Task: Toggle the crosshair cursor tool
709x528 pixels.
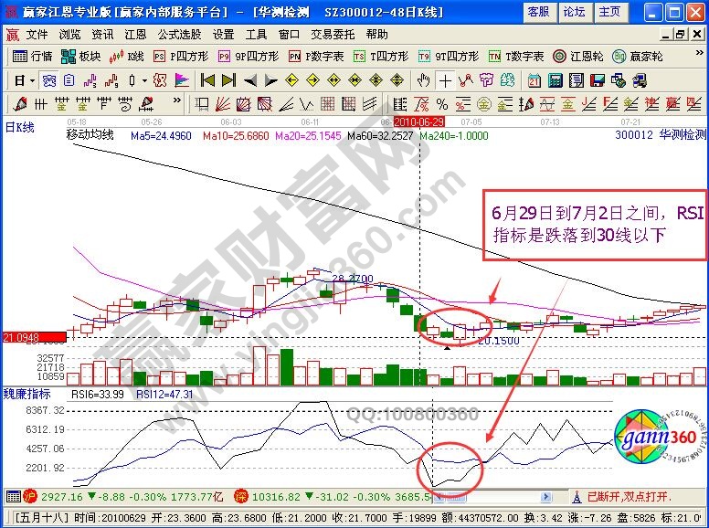Action: tap(444, 80)
